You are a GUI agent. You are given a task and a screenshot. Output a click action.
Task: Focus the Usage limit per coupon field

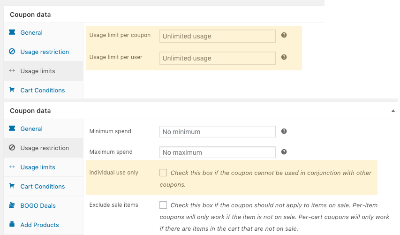pos(217,36)
